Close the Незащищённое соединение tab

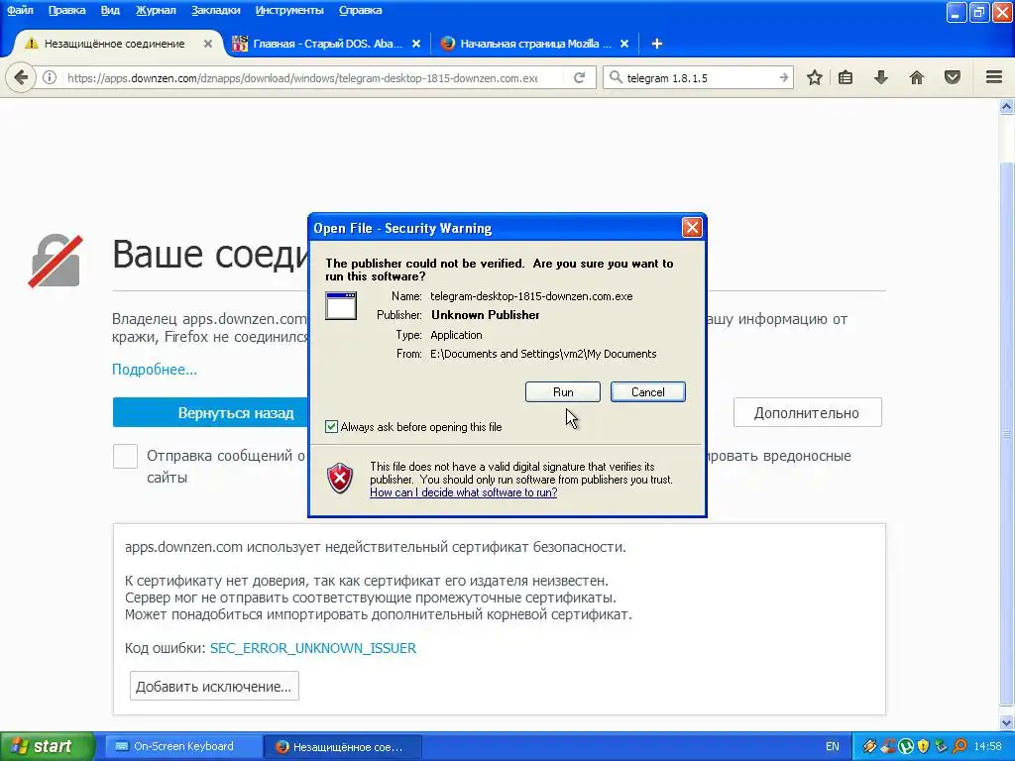(x=208, y=44)
